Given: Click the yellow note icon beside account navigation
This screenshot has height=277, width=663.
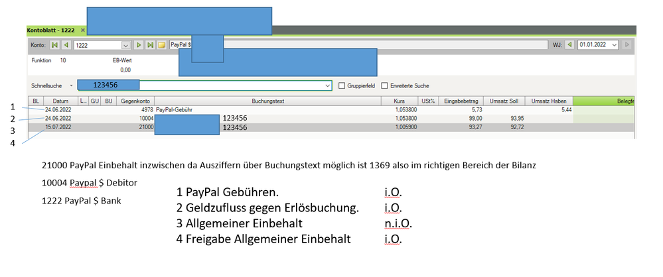Looking at the screenshot, I should 161,45.
